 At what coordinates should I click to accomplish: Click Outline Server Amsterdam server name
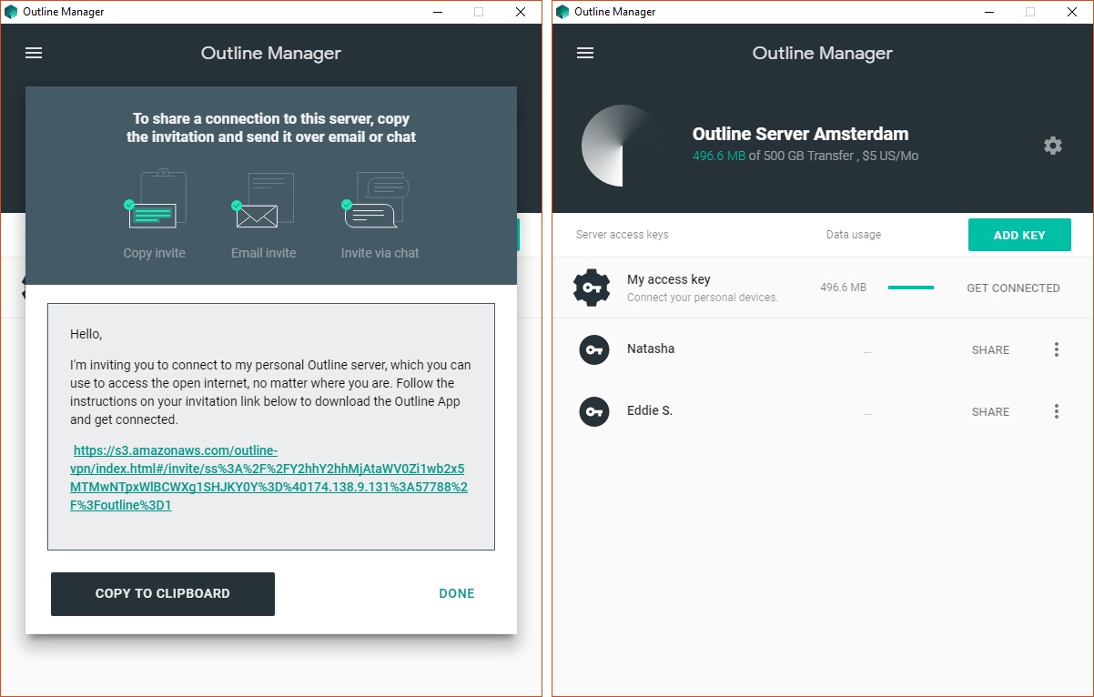[801, 134]
